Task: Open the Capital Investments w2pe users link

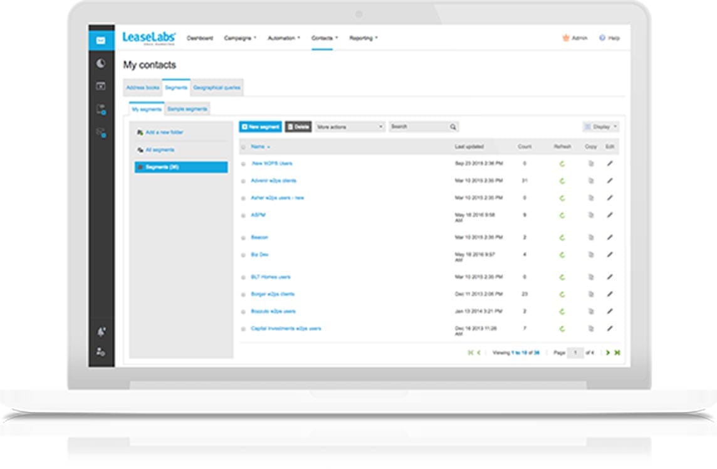Action: (286, 329)
